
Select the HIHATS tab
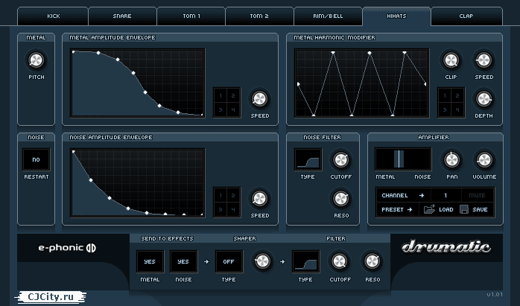(x=396, y=16)
